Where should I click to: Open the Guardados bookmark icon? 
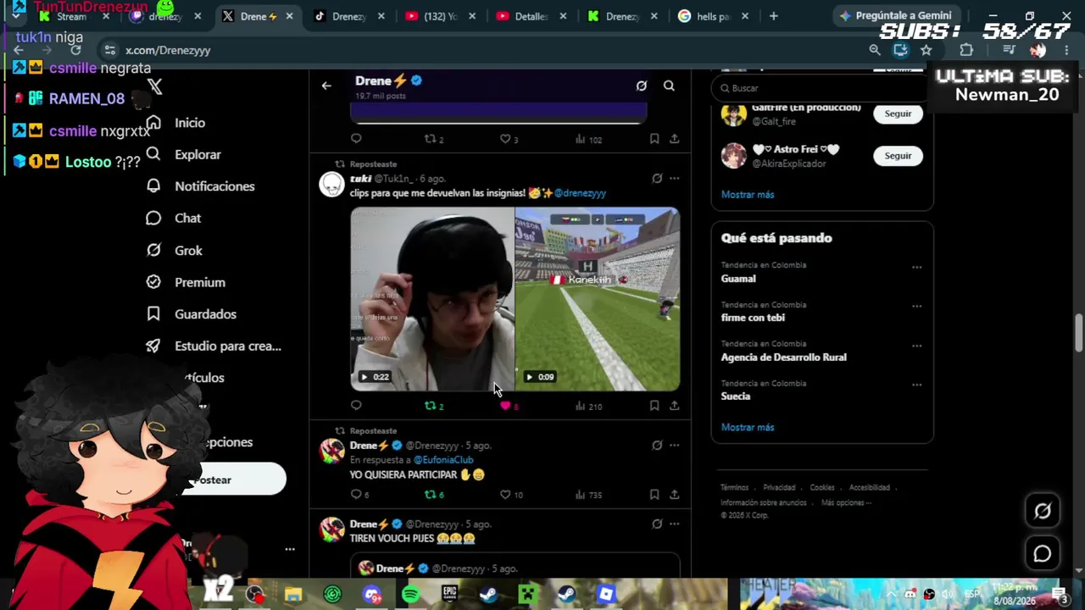click(153, 314)
